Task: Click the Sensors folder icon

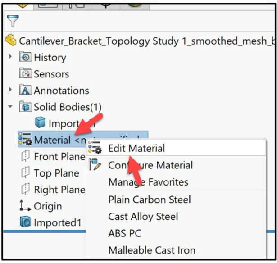Action: click(x=26, y=74)
